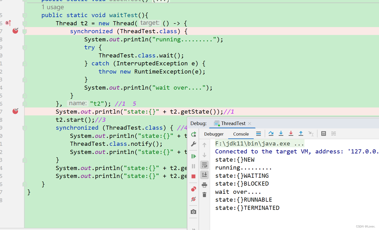Click red Force Step Into icon
This screenshot has height=230, width=379.
tap(291, 134)
